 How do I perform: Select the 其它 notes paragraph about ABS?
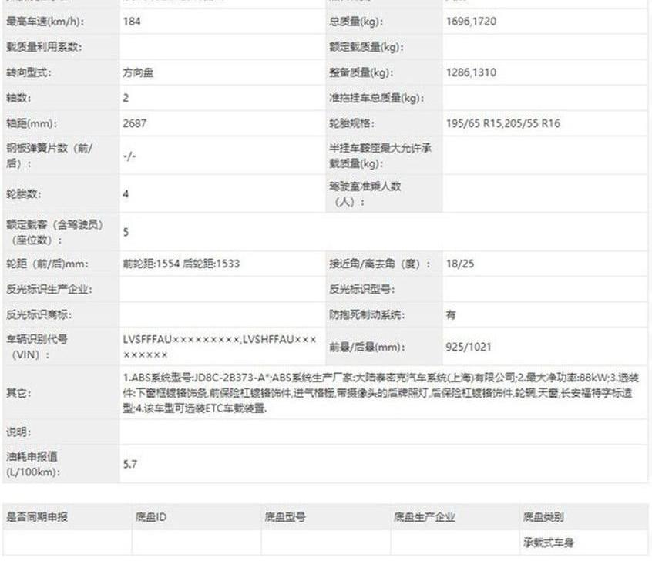coord(381,393)
